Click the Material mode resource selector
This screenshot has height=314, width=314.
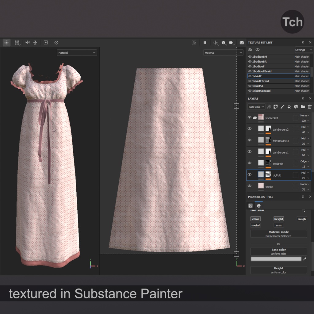(x=278, y=235)
